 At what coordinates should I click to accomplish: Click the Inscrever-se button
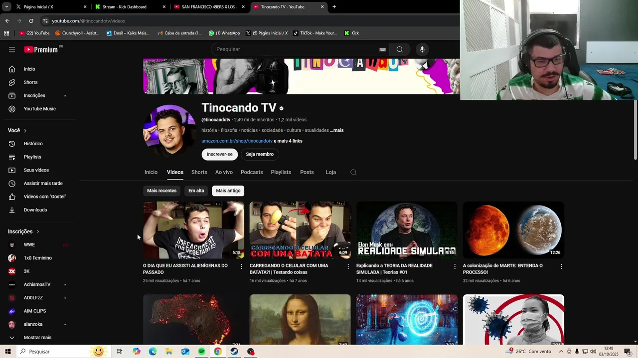coord(220,154)
